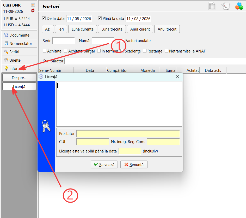This screenshot has height=218, width=246.
Task: Focus the Serie input field
Action: [x=64, y=41]
